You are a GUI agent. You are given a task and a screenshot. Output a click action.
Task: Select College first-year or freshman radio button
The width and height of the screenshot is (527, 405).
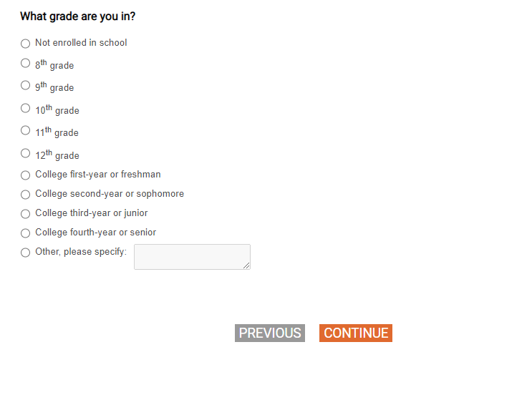[x=26, y=175]
